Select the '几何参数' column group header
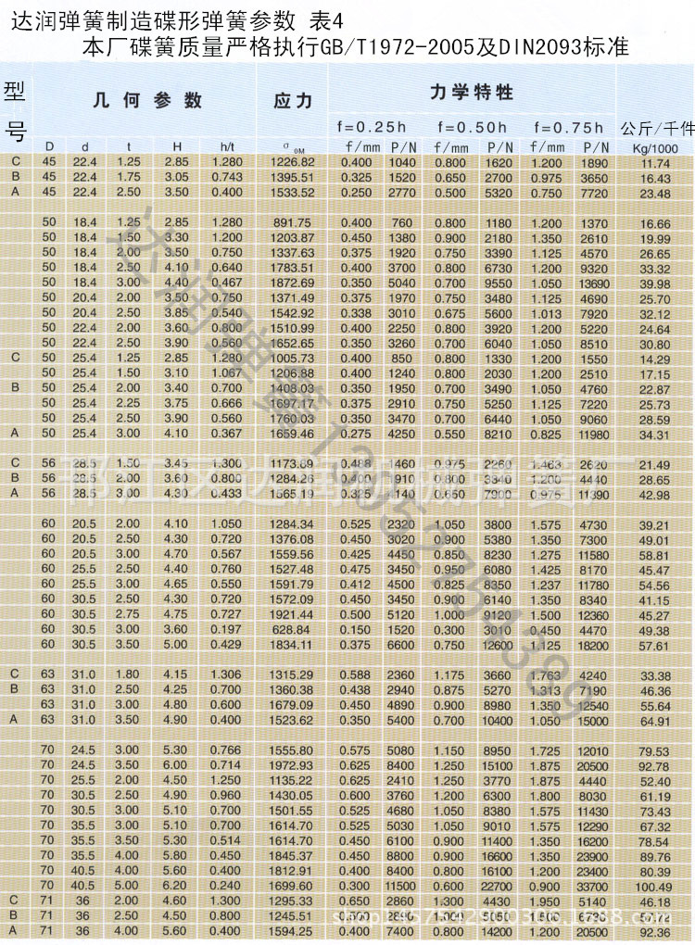The width and height of the screenshot is (695, 945). coord(147,99)
